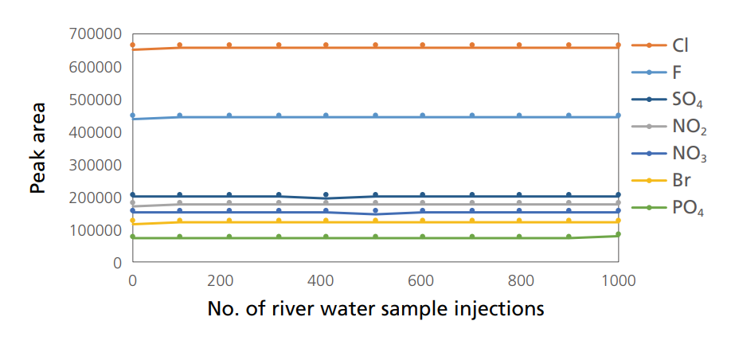
Task: Click the Peak area y-axis title
Action: [37, 148]
